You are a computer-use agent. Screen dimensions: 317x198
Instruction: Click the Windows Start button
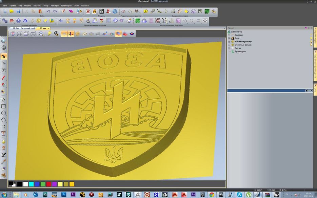(x=4, y=195)
